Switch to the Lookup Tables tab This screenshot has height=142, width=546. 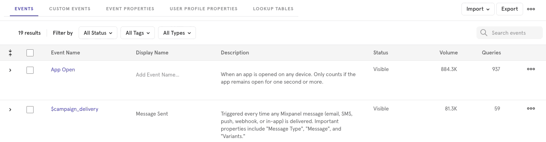point(273,9)
